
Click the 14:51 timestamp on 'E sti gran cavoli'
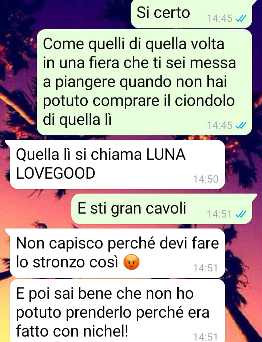coord(219,214)
